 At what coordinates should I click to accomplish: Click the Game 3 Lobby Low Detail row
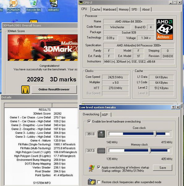pyautogui.click(x=40, y=133)
